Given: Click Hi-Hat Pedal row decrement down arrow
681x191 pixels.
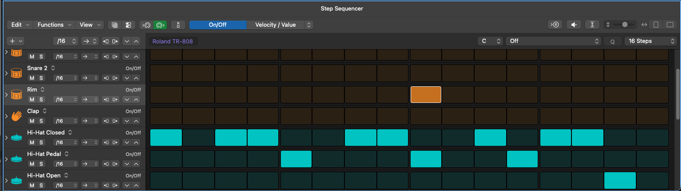Looking at the screenshot, I should coord(127,164).
